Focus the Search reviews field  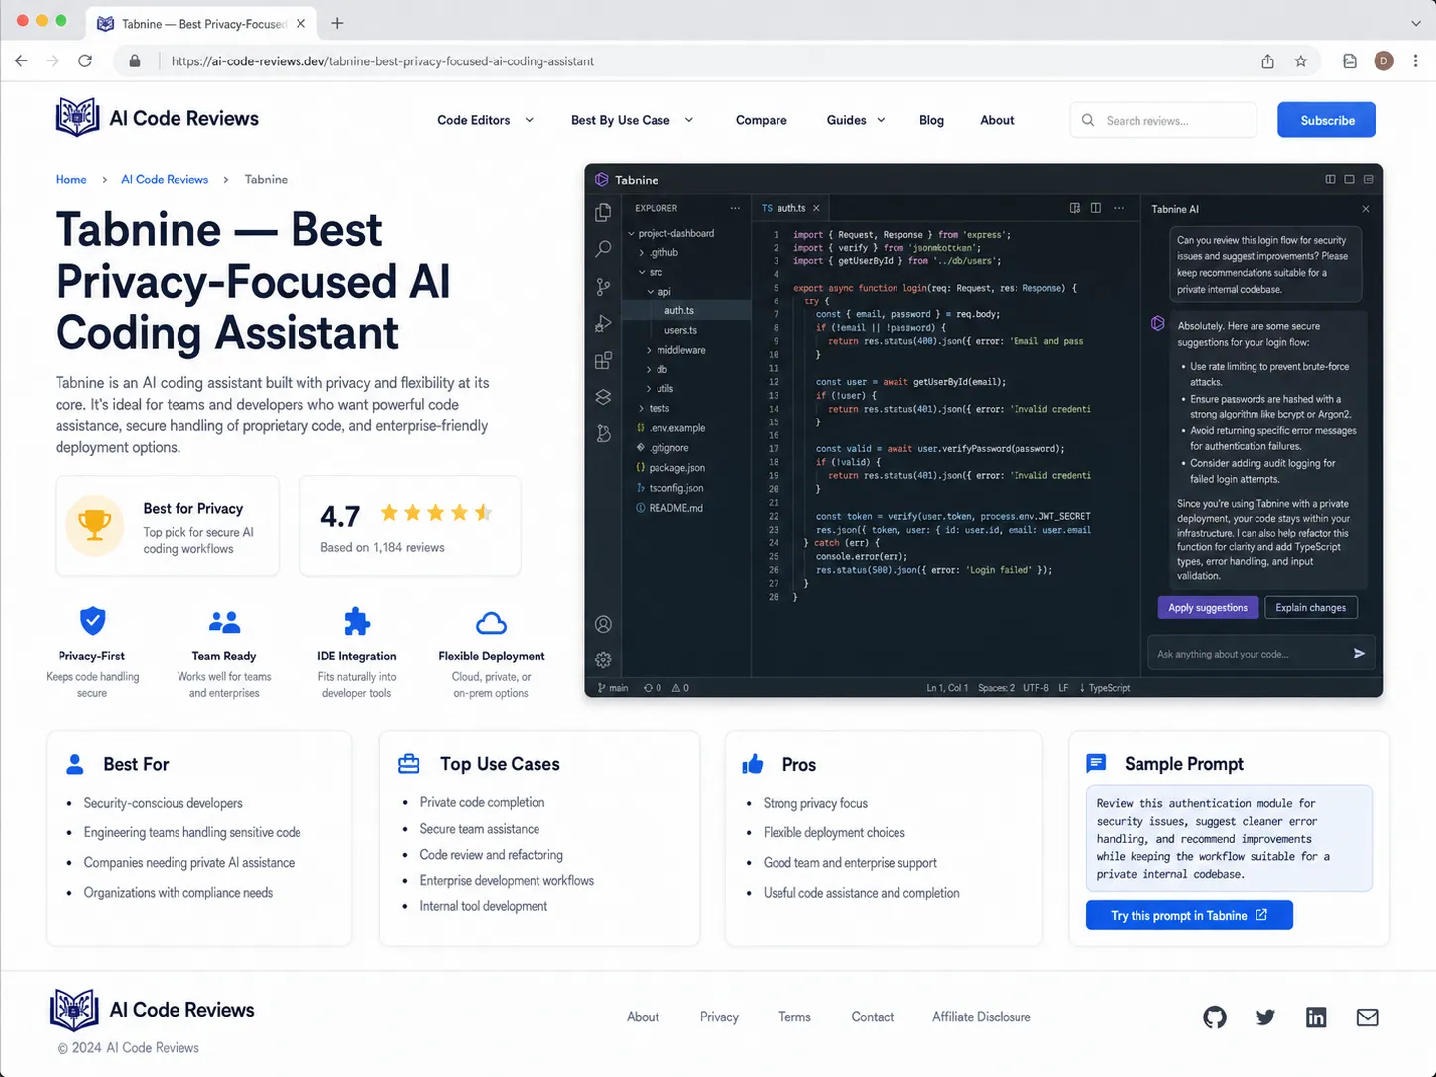(x=1163, y=120)
